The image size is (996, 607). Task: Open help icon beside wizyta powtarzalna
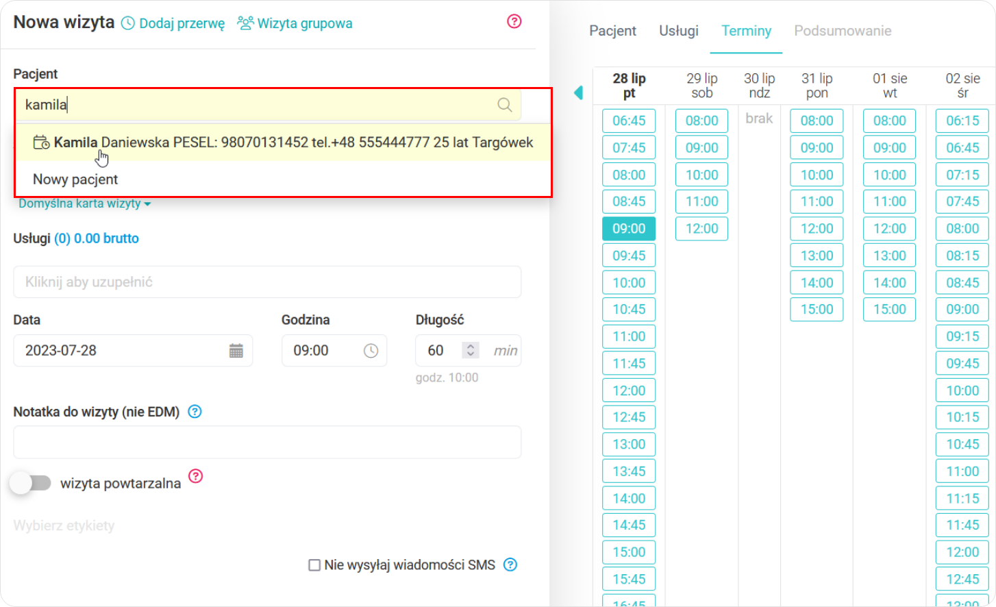pyautogui.click(x=196, y=475)
